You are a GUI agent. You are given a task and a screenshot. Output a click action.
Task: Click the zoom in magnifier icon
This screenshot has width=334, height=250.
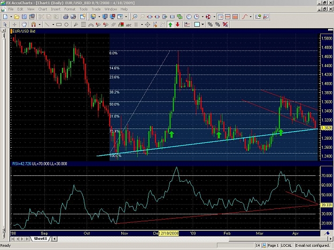tap(135, 17)
